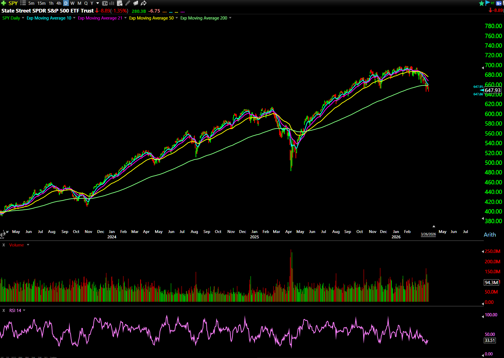Click the green plus add-symbol icon
504x358 pixels.
coord(3,3)
